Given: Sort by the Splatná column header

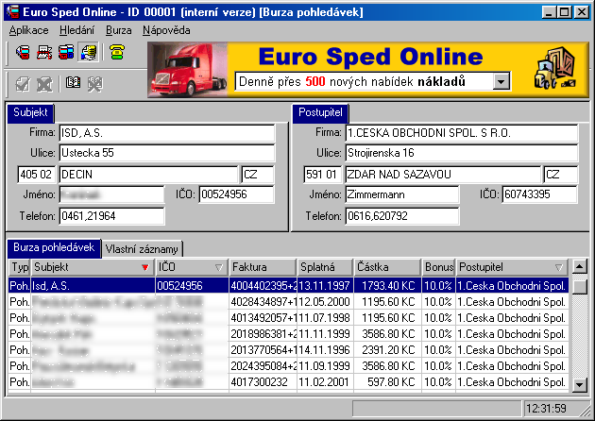Looking at the screenshot, I should [x=325, y=267].
